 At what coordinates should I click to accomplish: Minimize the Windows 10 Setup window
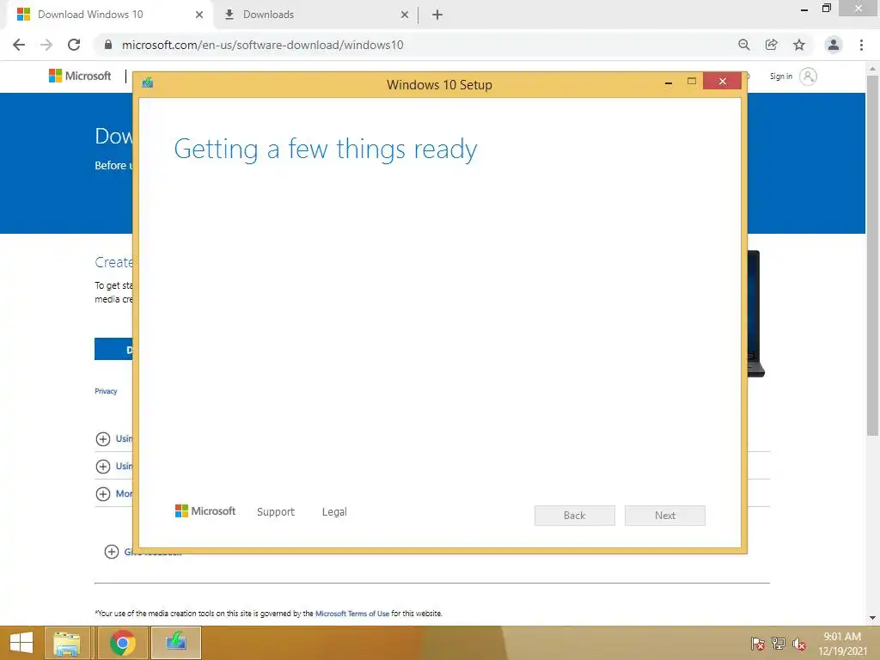pos(669,82)
